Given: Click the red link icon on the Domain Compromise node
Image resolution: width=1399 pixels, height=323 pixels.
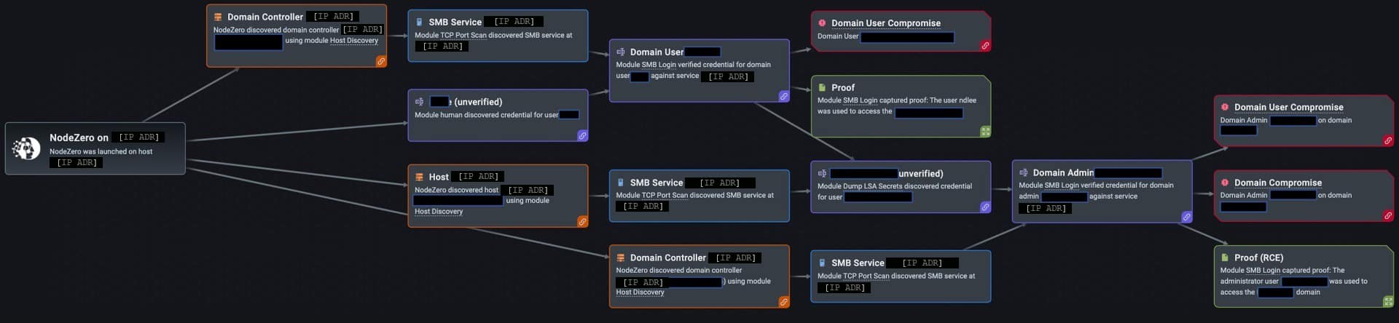Looking at the screenshot, I should 1387,216.
